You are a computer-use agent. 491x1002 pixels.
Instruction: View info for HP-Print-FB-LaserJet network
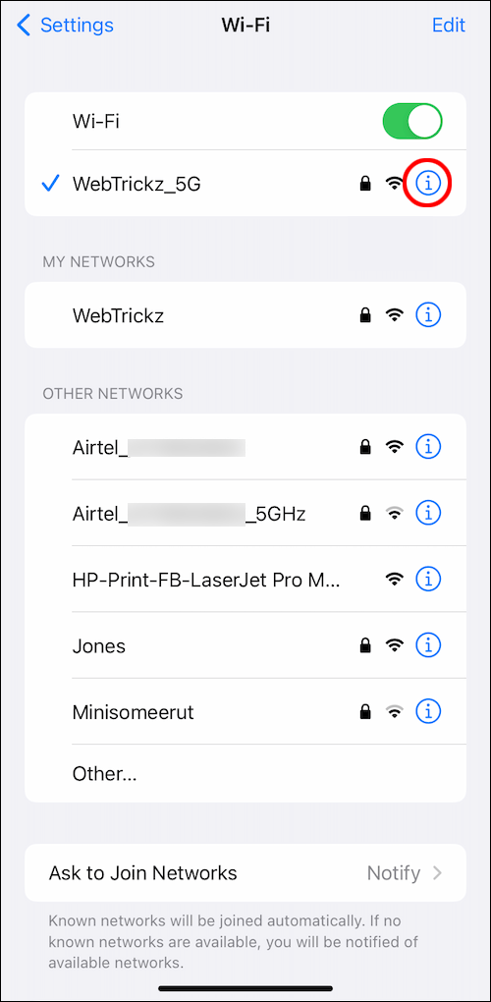coord(428,579)
